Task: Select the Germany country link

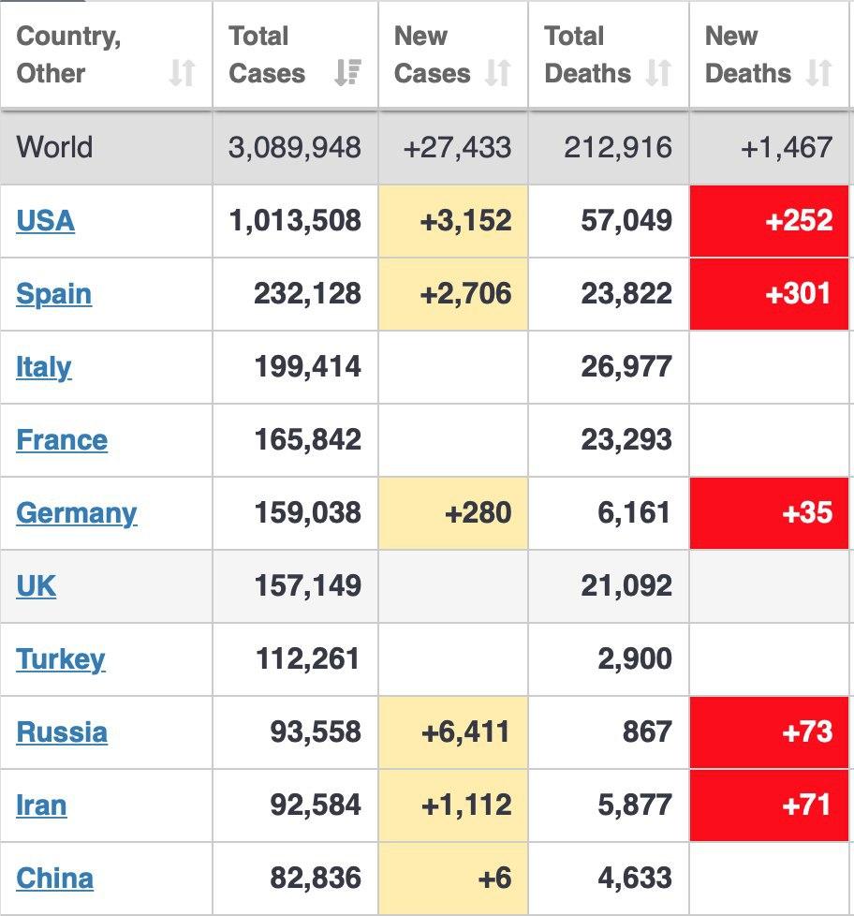Action: tap(76, 513)
